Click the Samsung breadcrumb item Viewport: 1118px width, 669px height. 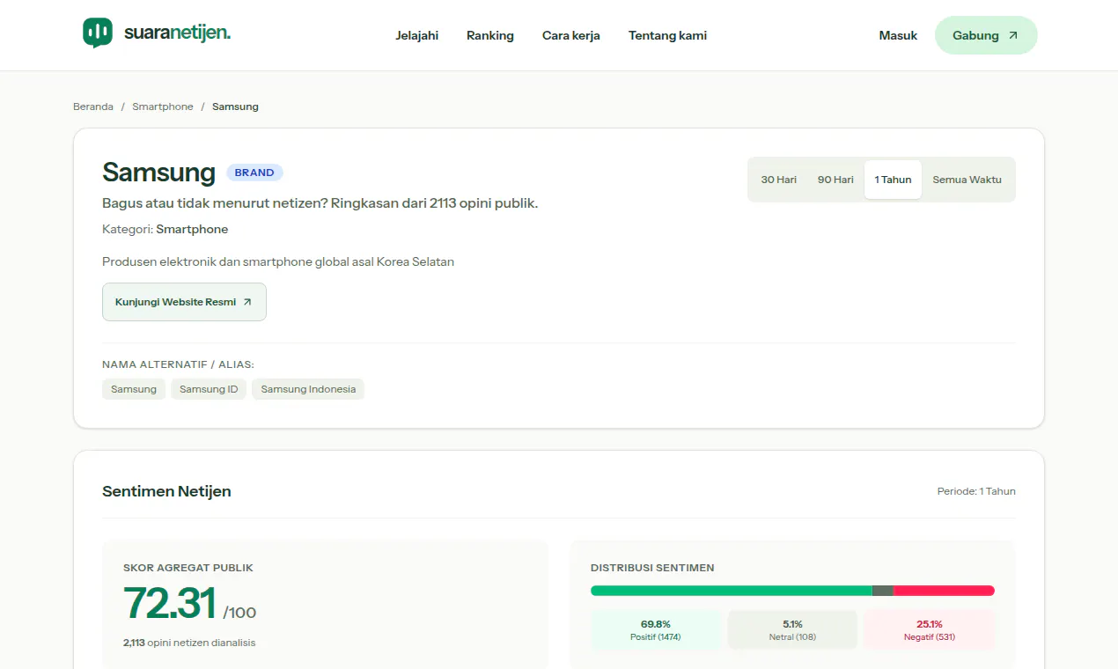coord(235,107)
